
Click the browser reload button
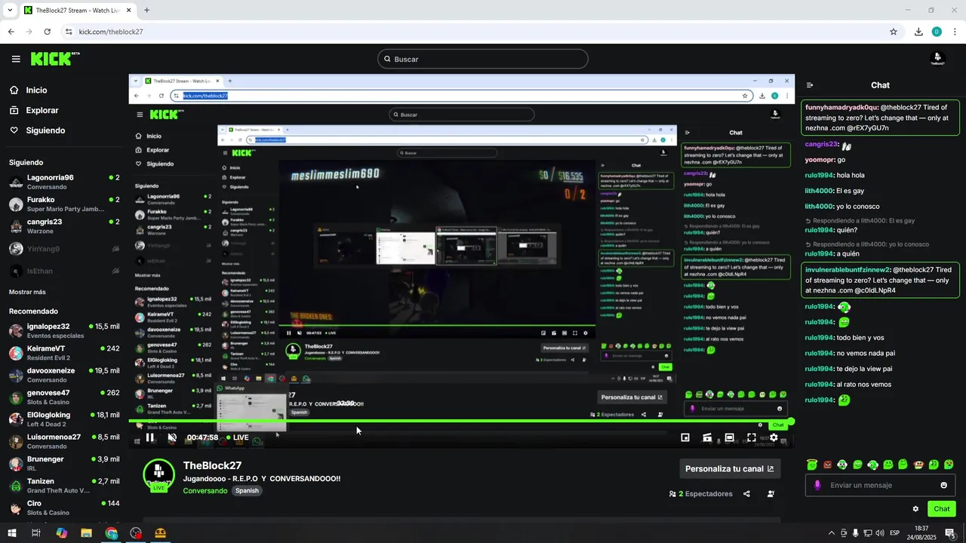click(x=47, y=32)
